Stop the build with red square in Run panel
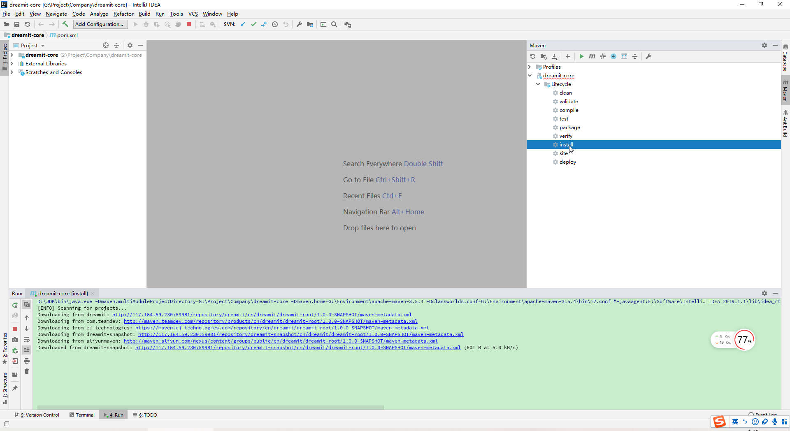The height and width of the screenshot is (431, 790). coord(15,329)
